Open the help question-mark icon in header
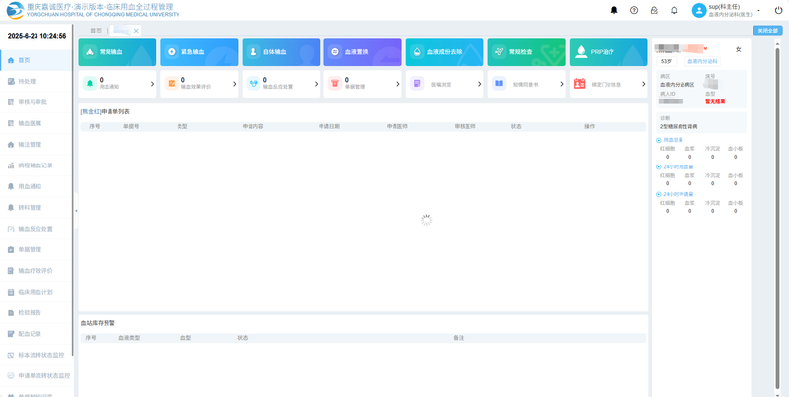Image resolution: width=789 pixels, height=397 pixels. click(x=634, y=10)
